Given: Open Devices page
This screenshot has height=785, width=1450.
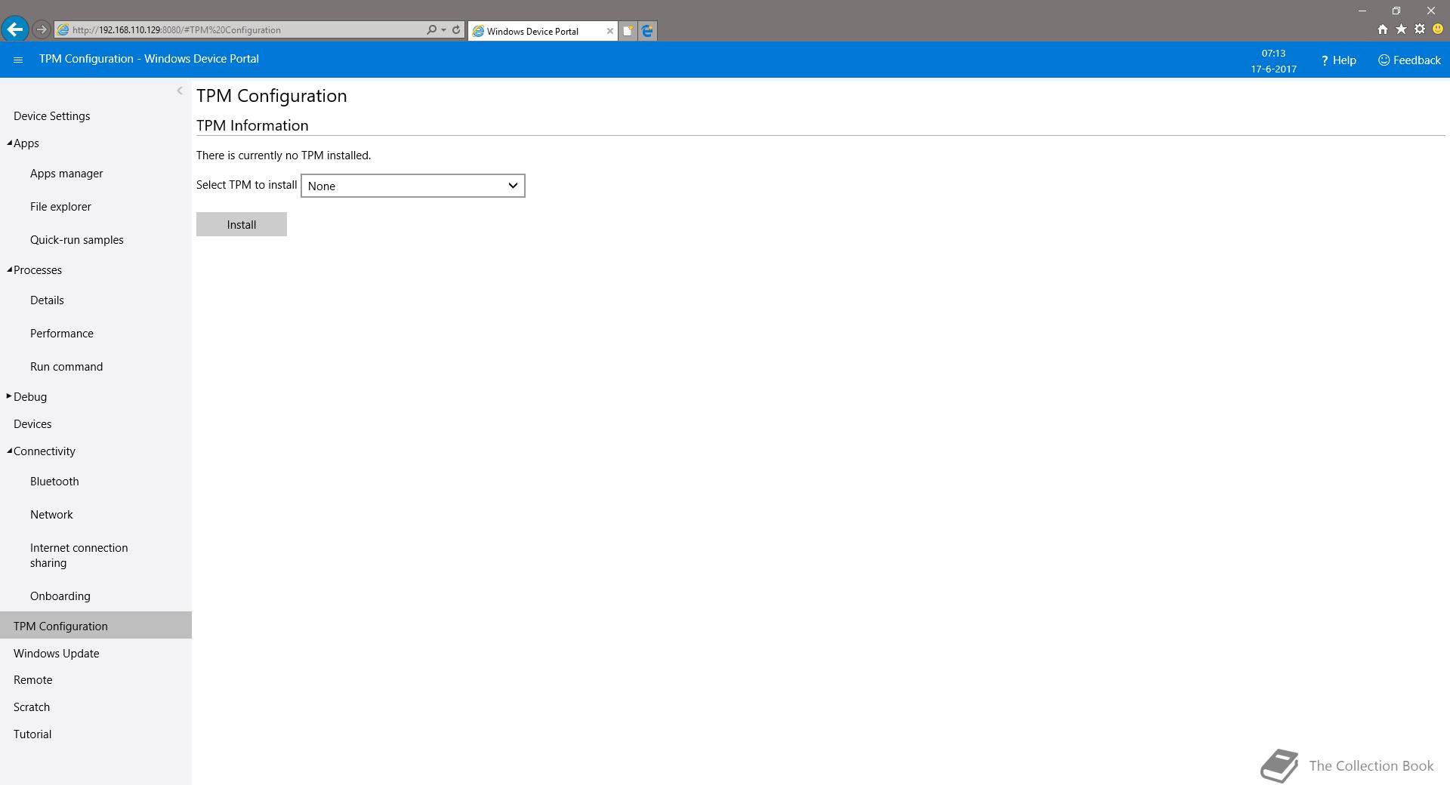Looking at the screenshot, I should 32,424.
